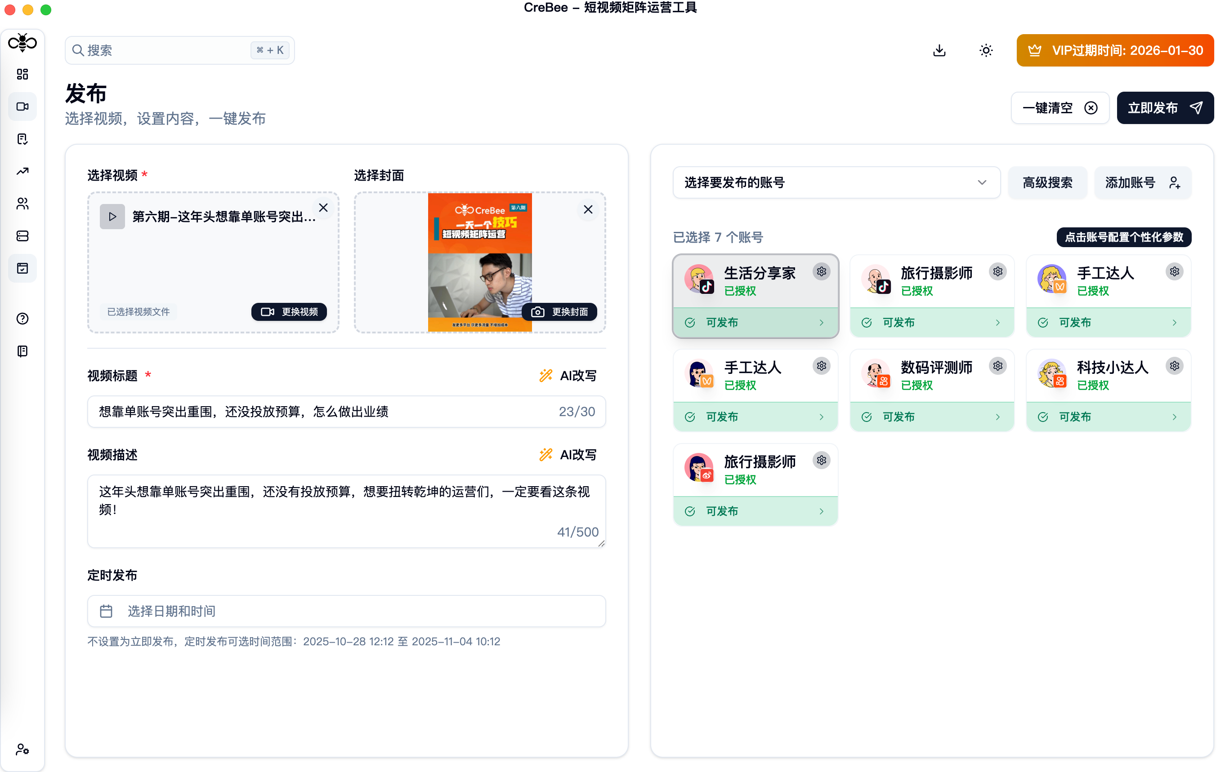
Task: Open settings gear on 数码评测师 card
Action: coord(997,366)
